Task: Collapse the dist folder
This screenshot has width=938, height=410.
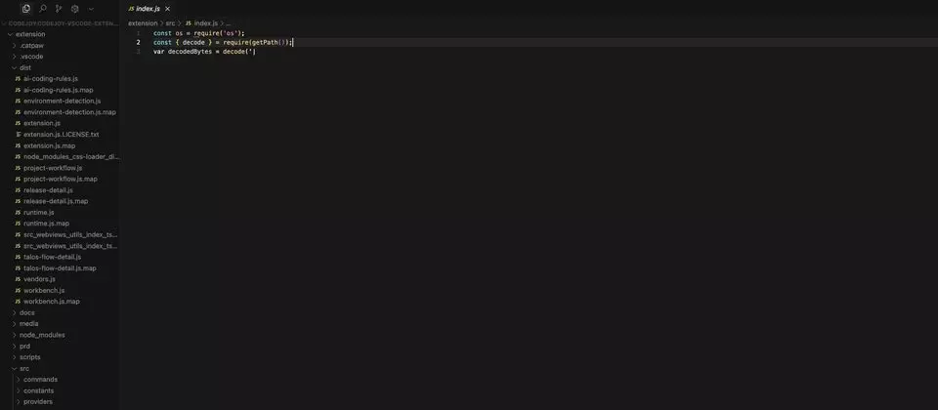Action: (15, 67)
